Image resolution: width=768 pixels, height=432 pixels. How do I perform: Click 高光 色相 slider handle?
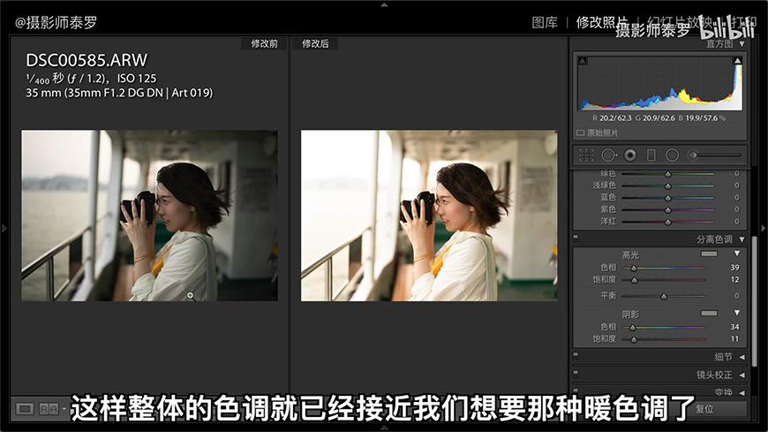(x=634, y=269)
